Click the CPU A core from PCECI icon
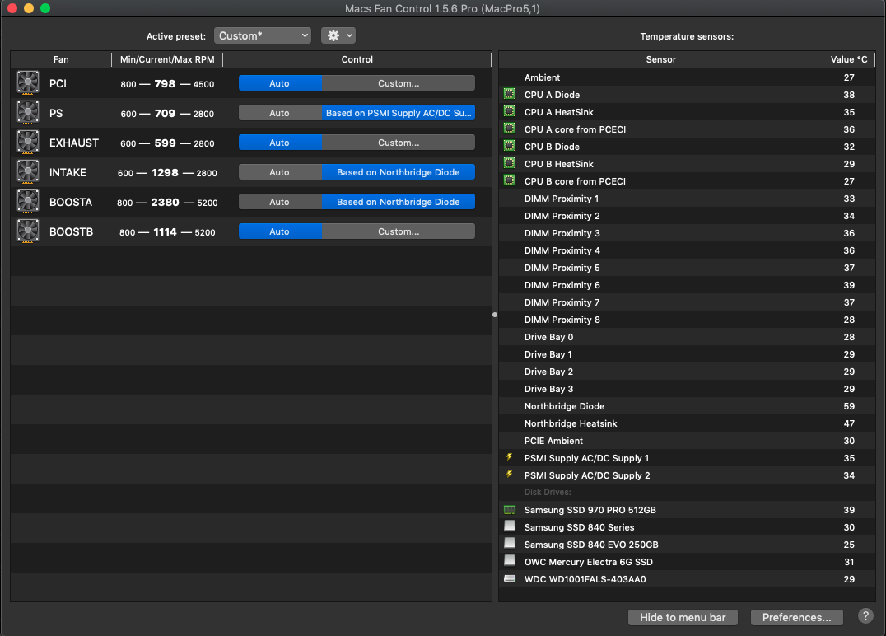 (509, 129)
